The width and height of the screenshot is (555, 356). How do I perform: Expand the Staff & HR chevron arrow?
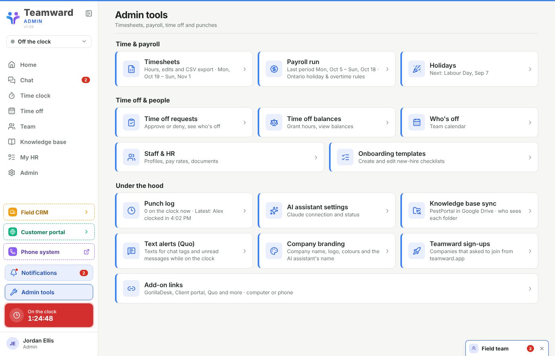point(316,157)
